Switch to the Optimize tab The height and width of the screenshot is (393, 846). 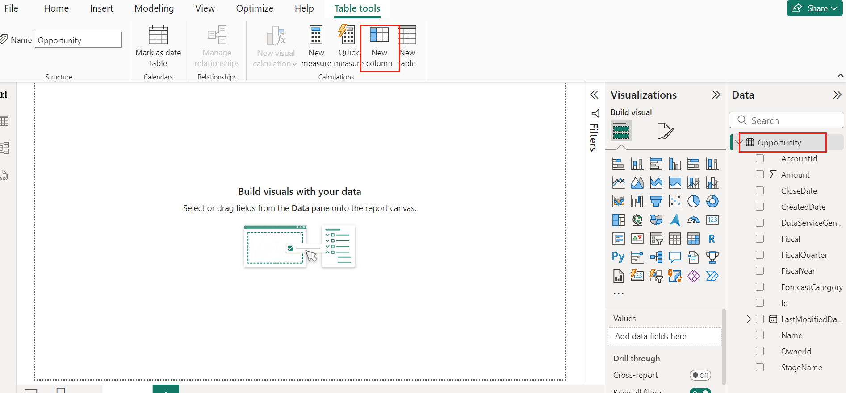pos(255,8)
